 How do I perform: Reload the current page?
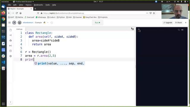17,13
